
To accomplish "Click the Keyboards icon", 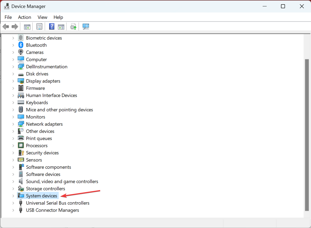I will point(21,102).
